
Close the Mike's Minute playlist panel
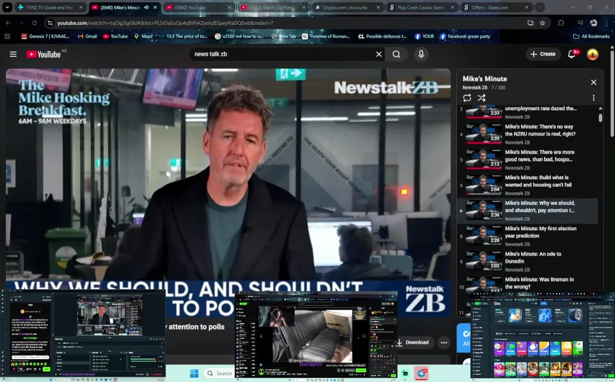(593, 82)
